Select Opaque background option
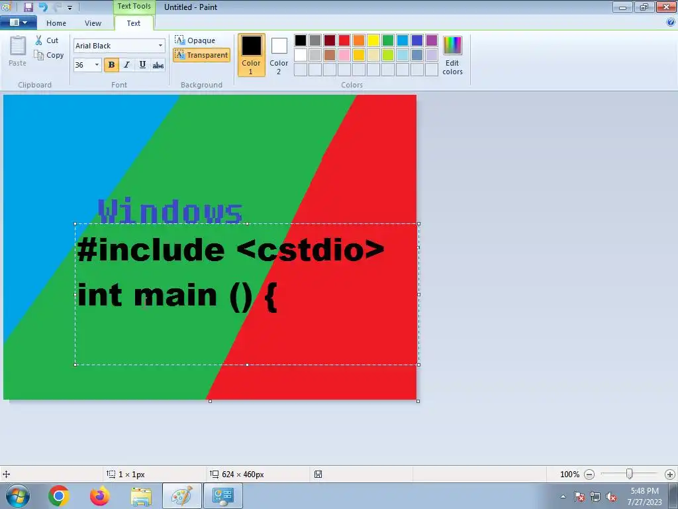The width and height of the screenshot is (678, 509). (195, 40)
